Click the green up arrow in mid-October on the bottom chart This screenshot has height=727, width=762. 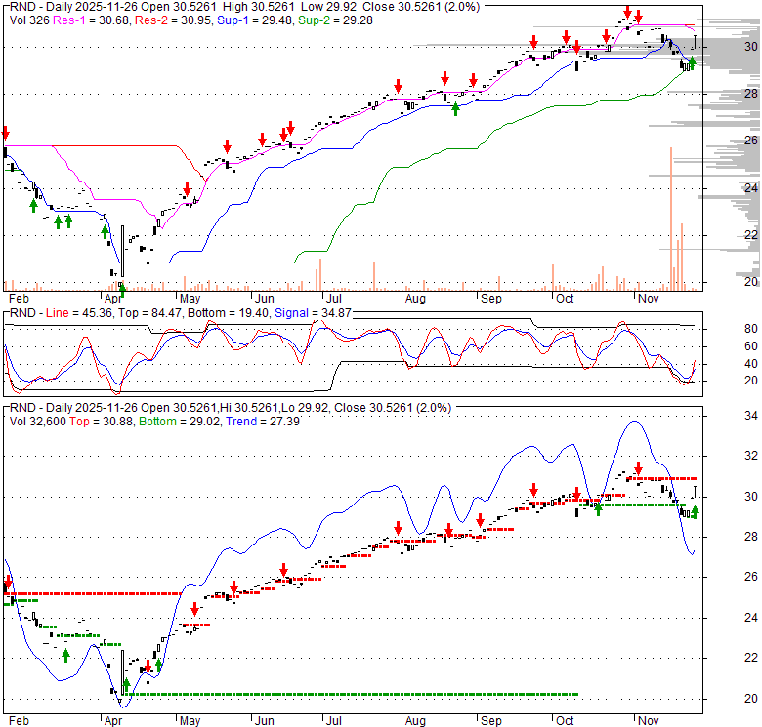[598, 507]
